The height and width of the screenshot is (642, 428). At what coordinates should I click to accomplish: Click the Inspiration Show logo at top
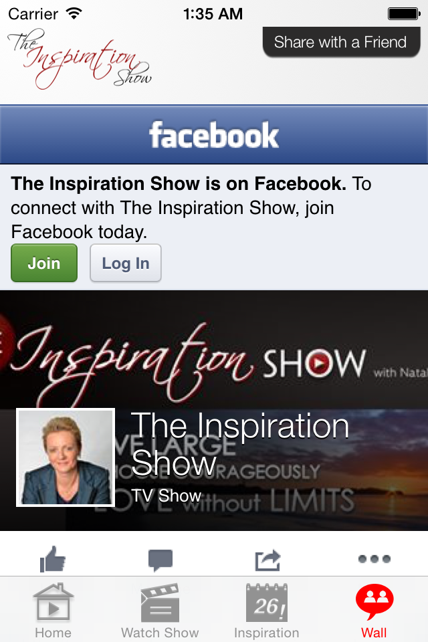[x=80, y=59]
